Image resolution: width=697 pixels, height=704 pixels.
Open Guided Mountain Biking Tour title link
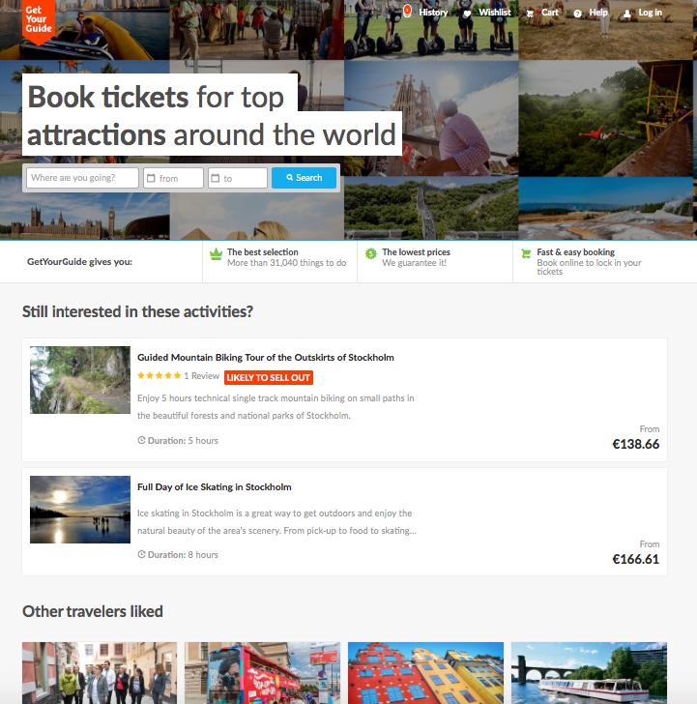tap(266, 358)
